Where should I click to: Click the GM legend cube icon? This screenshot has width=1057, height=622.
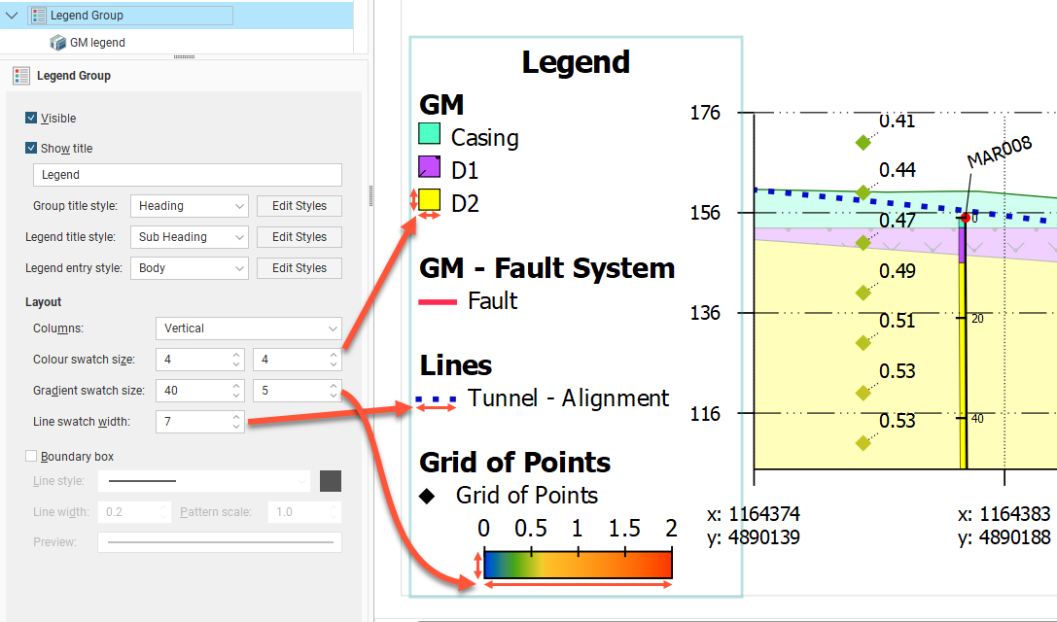[57, 43]
